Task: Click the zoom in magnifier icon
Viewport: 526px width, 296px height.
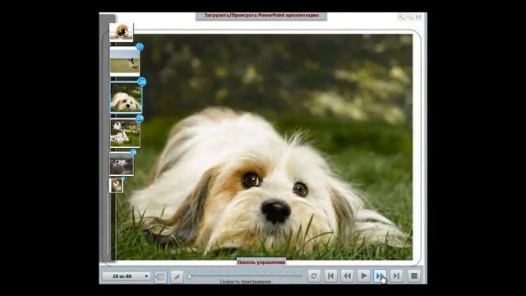Action: pos(401,16)
